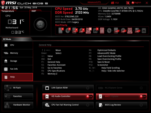Viewport: 151px width, 113px height.
Task: Open the Fan Info section
Action: pos(17,69)
